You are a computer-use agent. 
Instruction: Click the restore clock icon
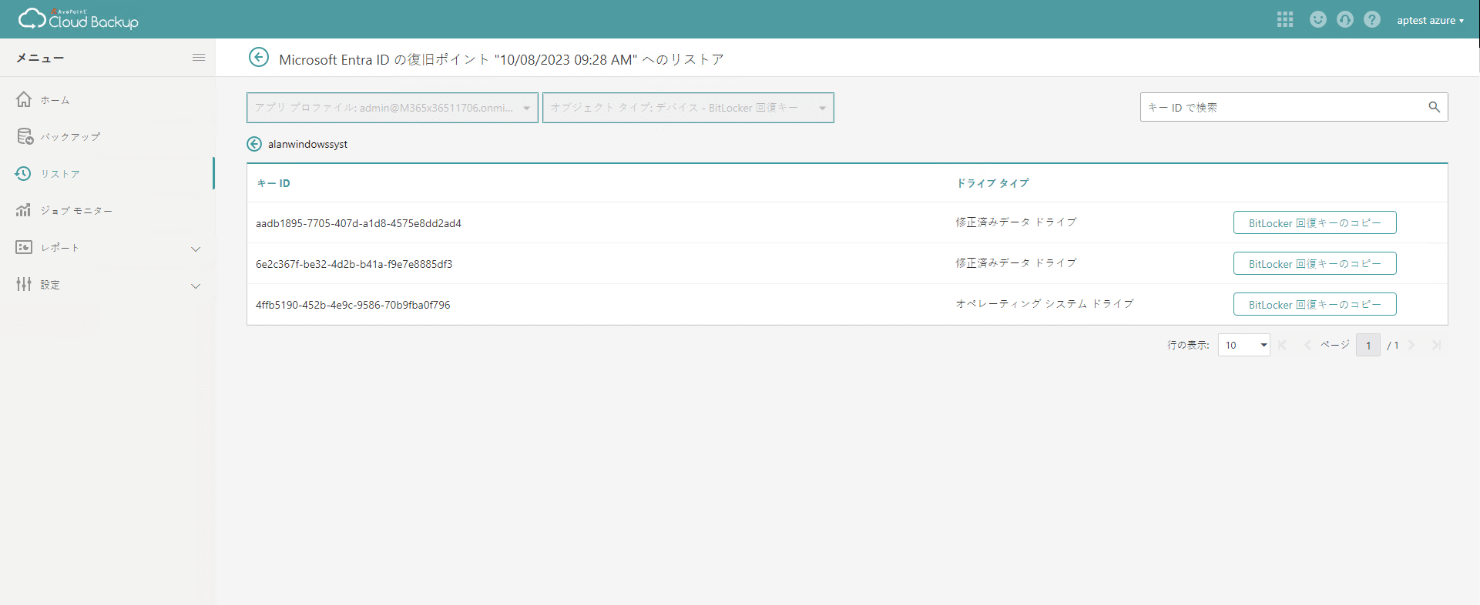pyautogui.click(x=23, y=173)
